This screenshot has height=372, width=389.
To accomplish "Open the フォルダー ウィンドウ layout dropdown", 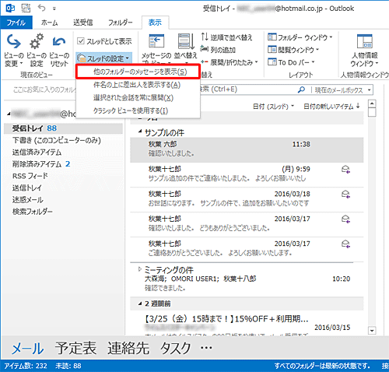I will tap(300, 37).
